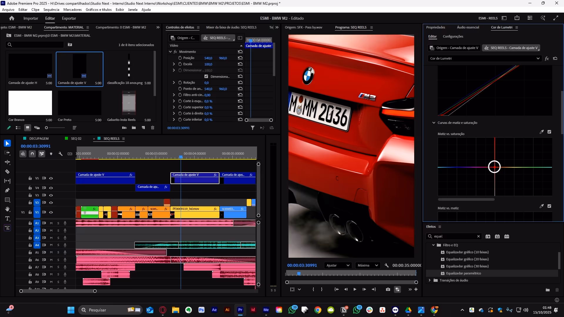Open timeline wrench display settings
The image size is (564, 317).
[x=61, y=154]
